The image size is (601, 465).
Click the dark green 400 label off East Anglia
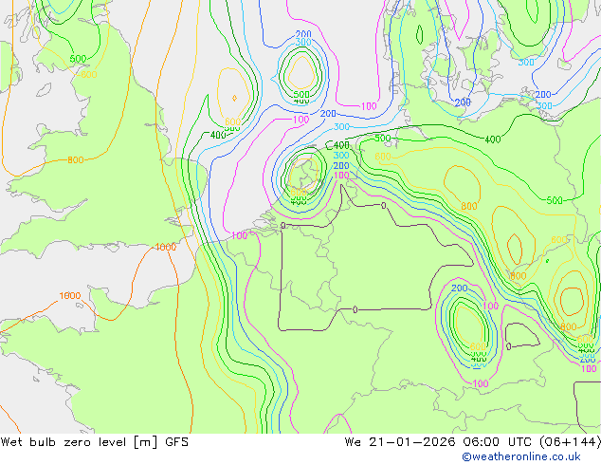(218, 135)
